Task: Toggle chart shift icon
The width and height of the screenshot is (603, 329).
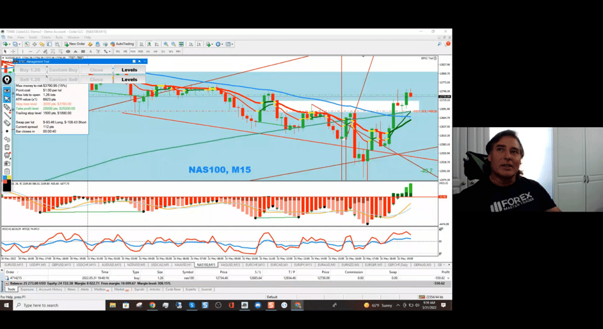Action: pos(199,44)
